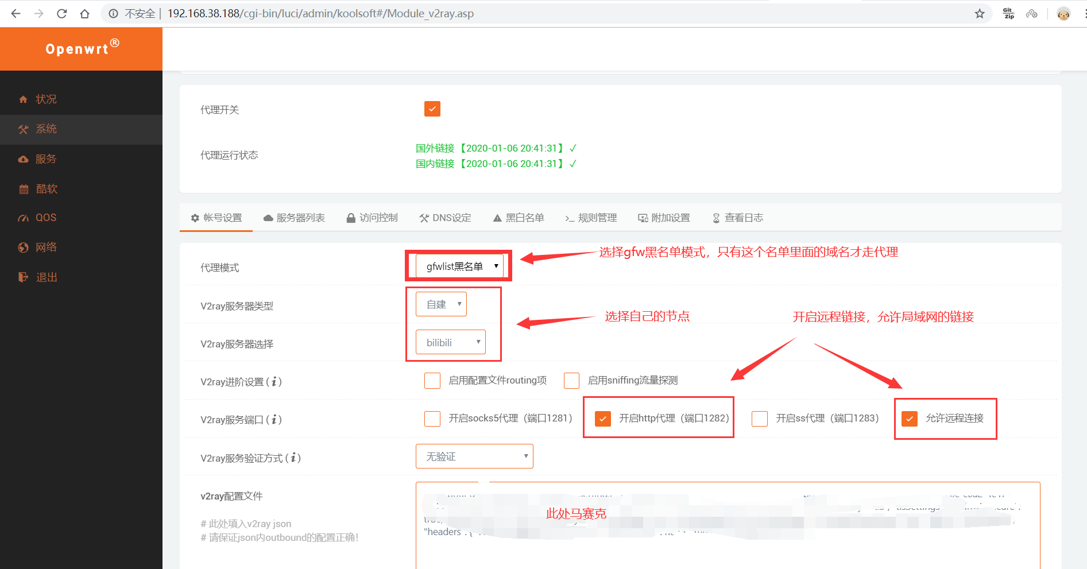Enable 开启socks5代理 port 1281 checkbox
Screen dimensions: 1087x569
[432, 419]
